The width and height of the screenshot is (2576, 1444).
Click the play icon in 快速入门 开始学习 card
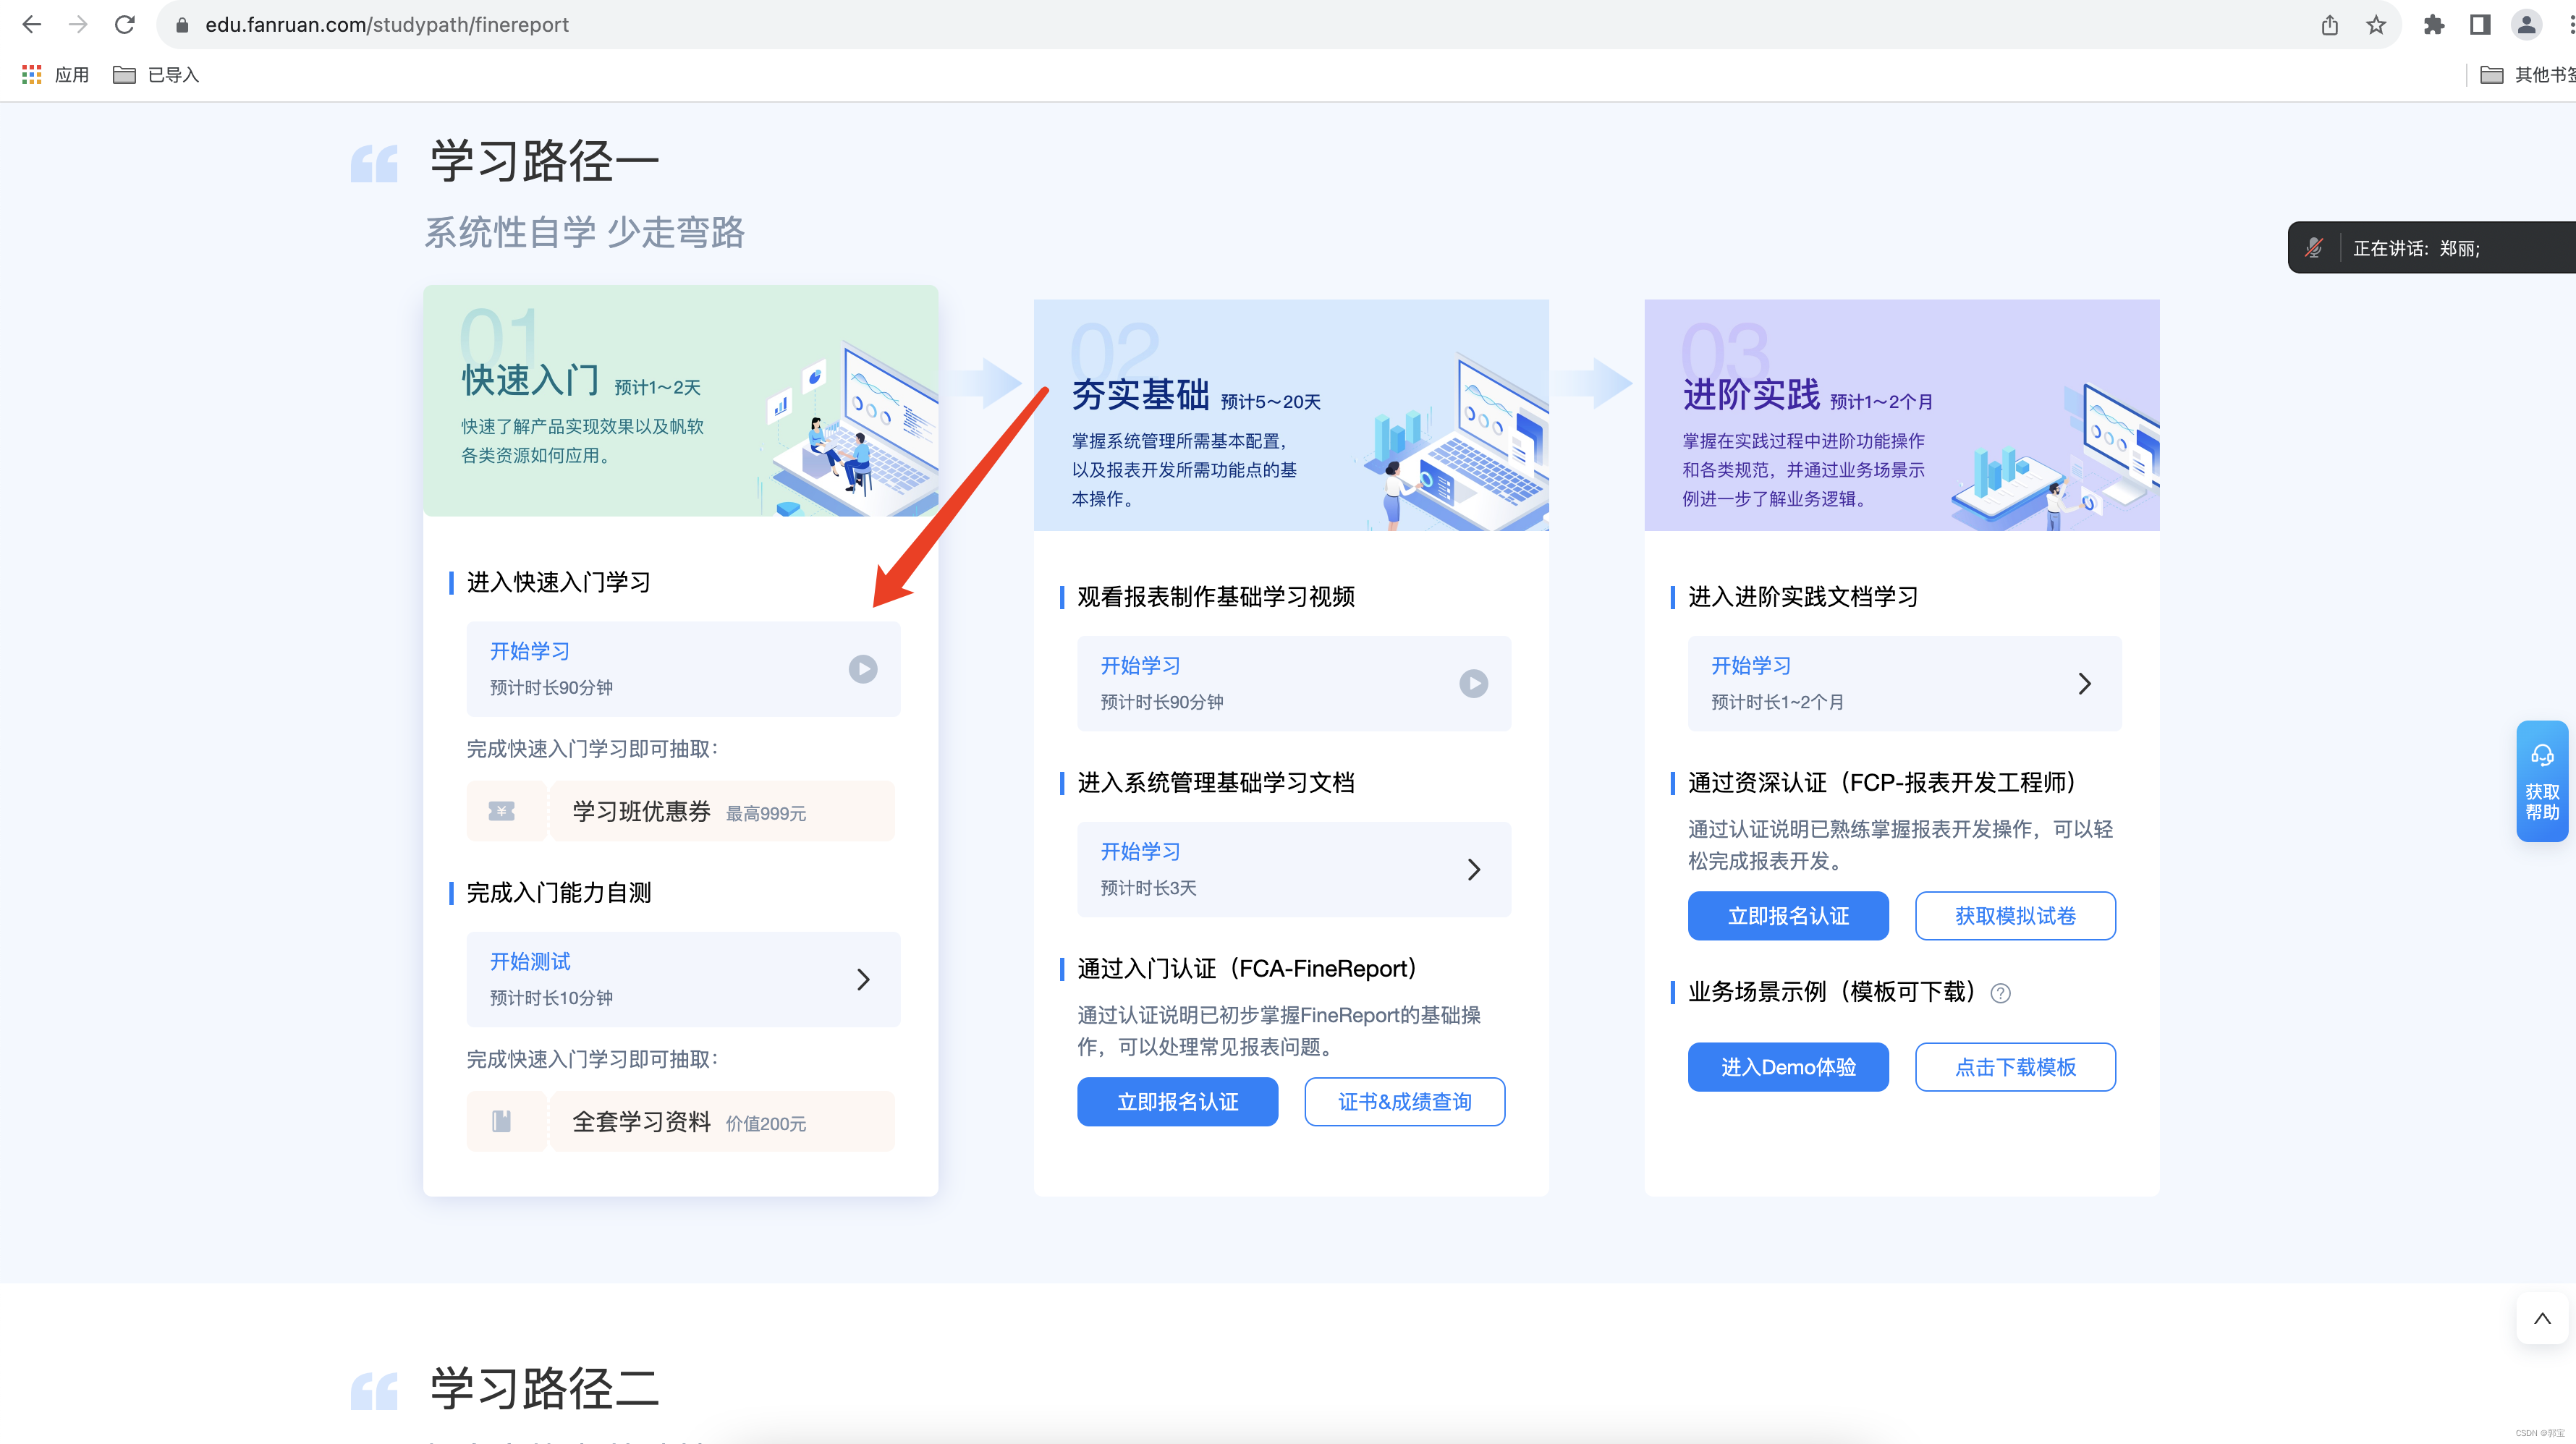click(x=862, y=668)
